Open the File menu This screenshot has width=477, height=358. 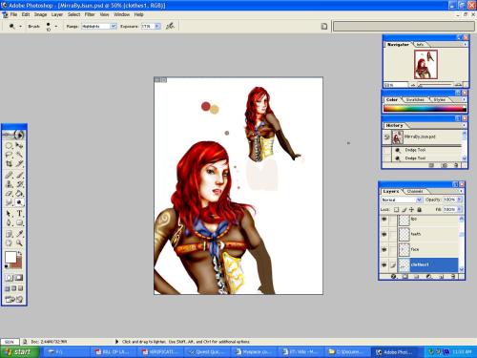coord(13,14)
